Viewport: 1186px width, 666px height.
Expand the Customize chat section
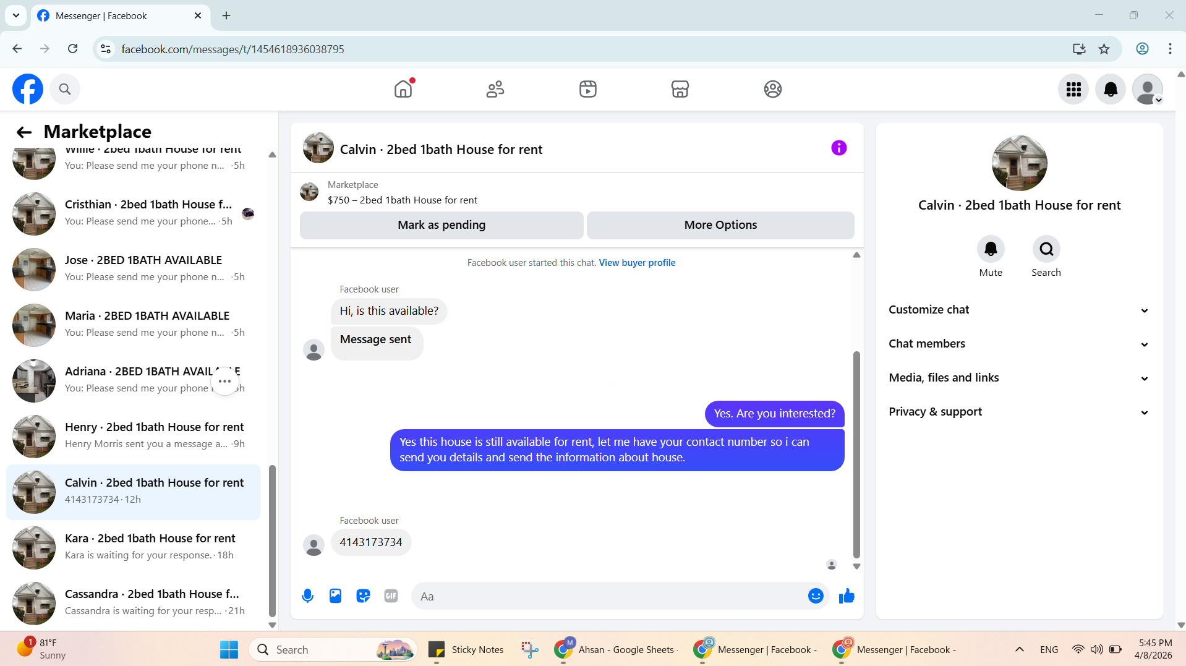1019,310
